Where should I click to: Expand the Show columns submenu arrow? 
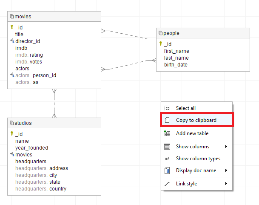(226, 147)
